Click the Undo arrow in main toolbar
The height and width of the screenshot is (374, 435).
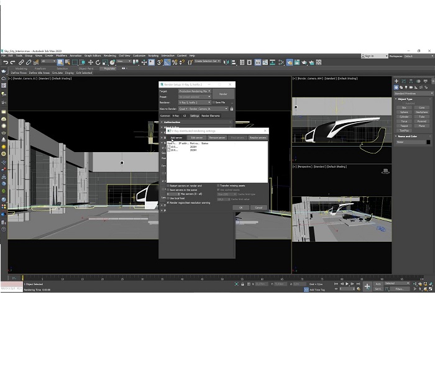point(6,62)
